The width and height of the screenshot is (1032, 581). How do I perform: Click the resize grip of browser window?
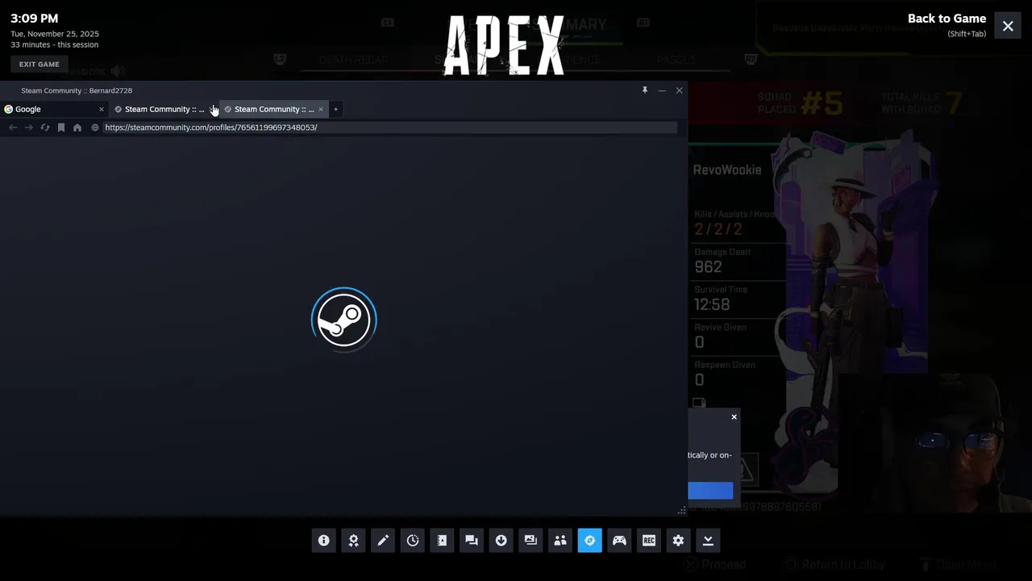pos(681,510)
